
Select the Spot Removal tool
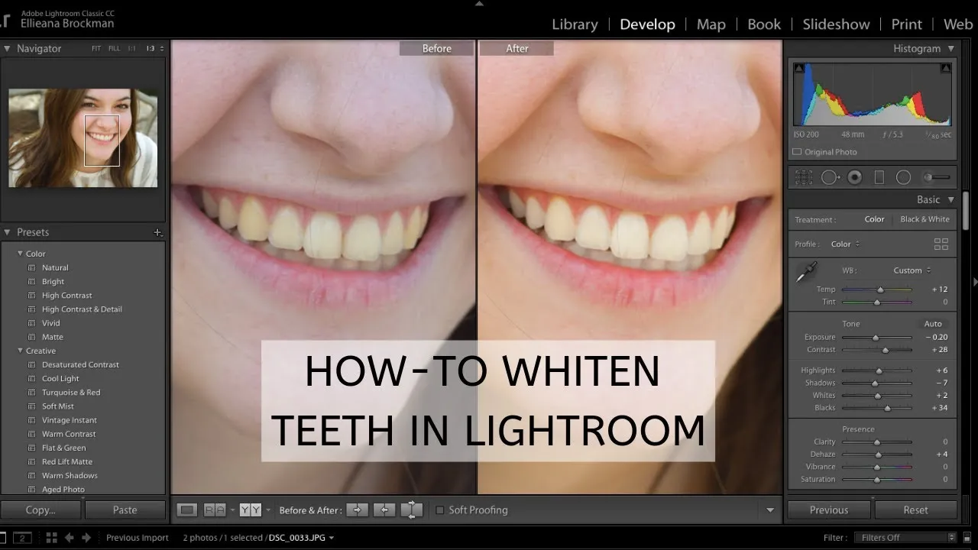830,177
